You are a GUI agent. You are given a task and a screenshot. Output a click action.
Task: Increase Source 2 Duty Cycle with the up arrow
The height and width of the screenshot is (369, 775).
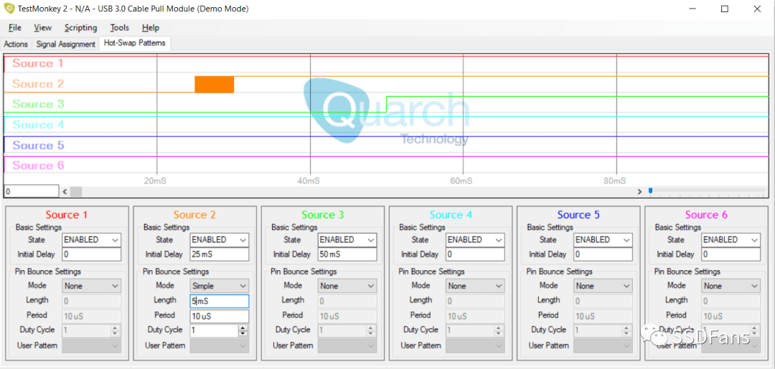243,327
